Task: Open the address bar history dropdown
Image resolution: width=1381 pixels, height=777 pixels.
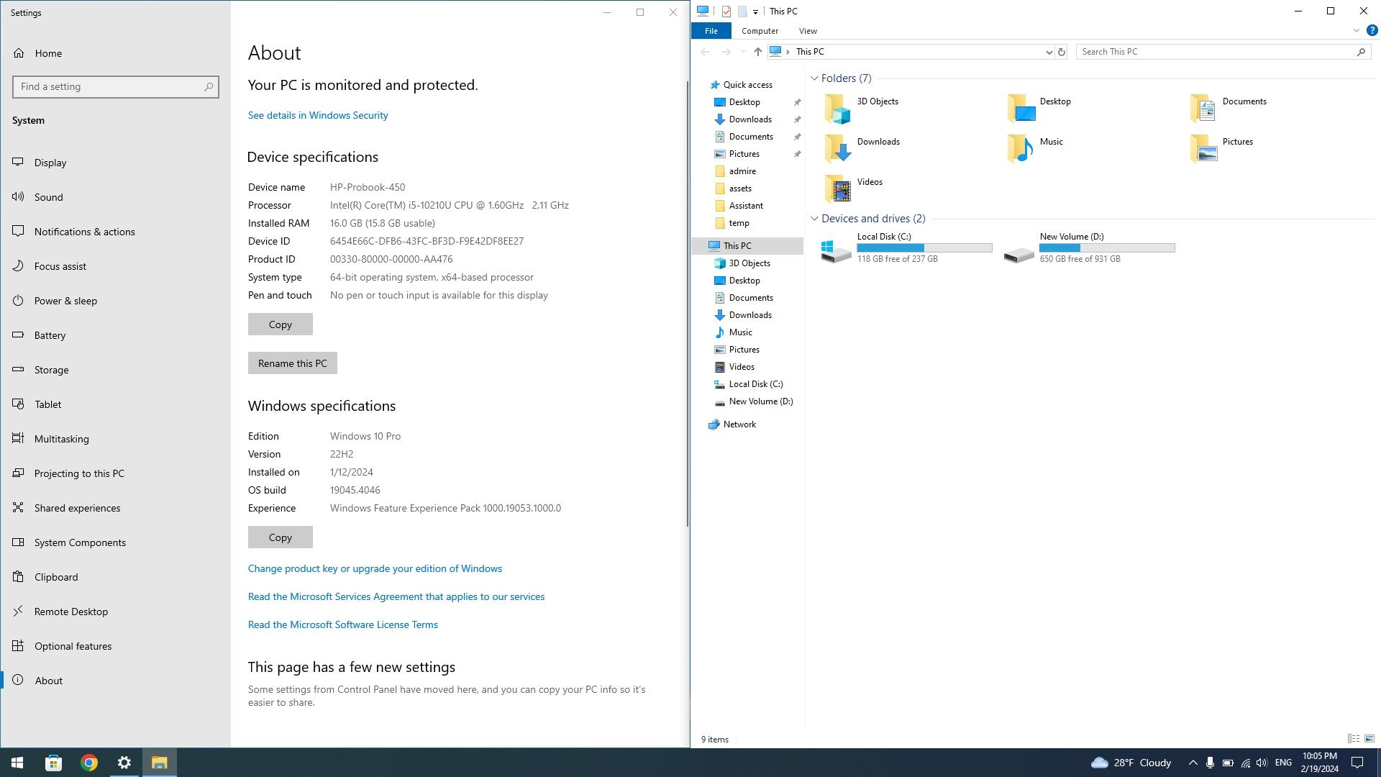Action: 1048,52
